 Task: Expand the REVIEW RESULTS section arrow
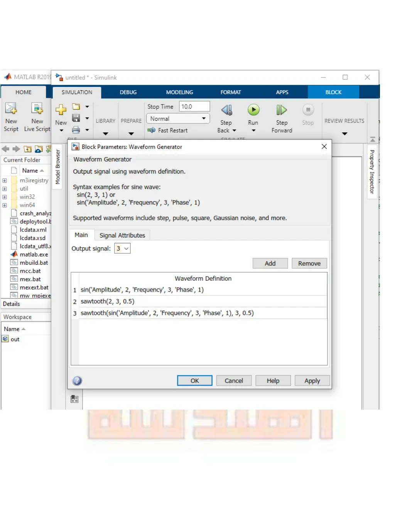tap(344, 134)
